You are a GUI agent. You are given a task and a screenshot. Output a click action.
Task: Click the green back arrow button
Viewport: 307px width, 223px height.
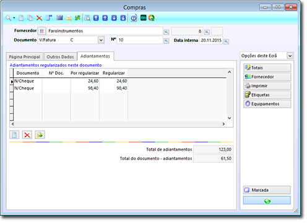[267, 200]
